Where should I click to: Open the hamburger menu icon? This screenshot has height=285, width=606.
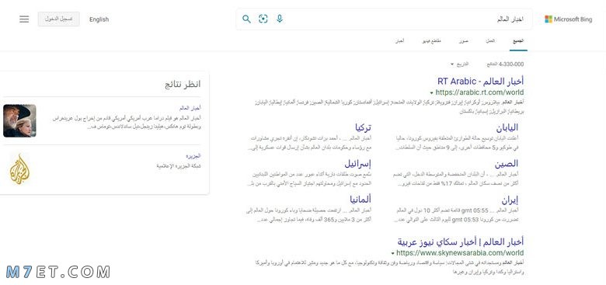coord(24,19)
